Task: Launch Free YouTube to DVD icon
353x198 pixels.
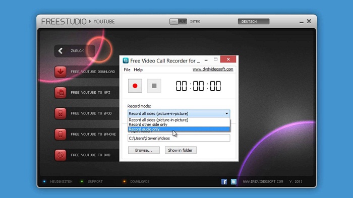Action: click(x=61, y=155)
